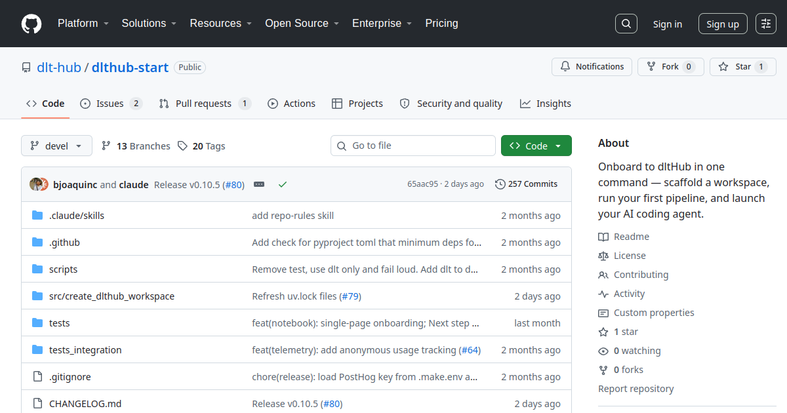Click the .gitignore file icon
The height and width of the screenshot is (413, 787).
click(x=37, y=377)
